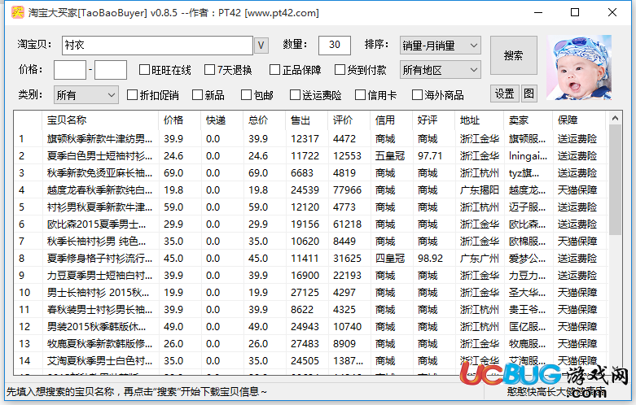Expand the 排序 sort dropdown
The image size is (636, 405).
(x=440, y=46)
